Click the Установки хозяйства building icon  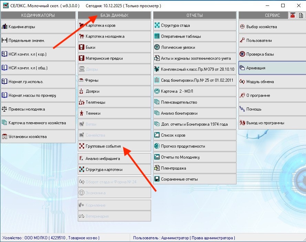4,137
